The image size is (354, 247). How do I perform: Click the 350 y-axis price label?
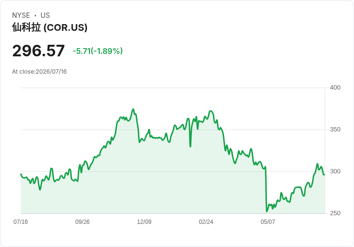[335, 130]
